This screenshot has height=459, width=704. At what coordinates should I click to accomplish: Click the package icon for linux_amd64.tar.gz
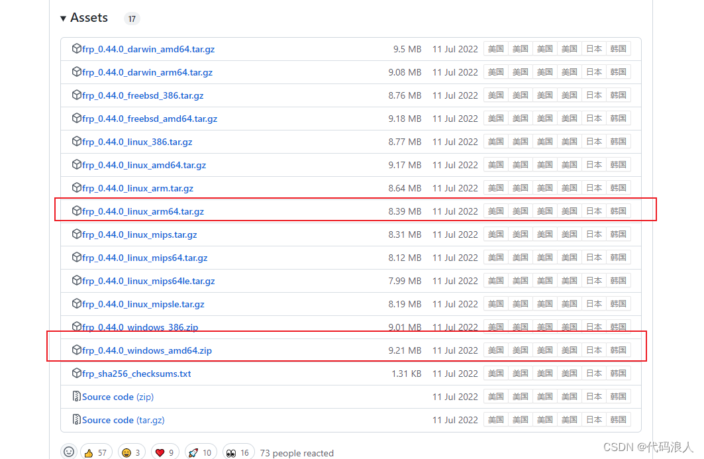pyautogui.click(x=77, y=164)
